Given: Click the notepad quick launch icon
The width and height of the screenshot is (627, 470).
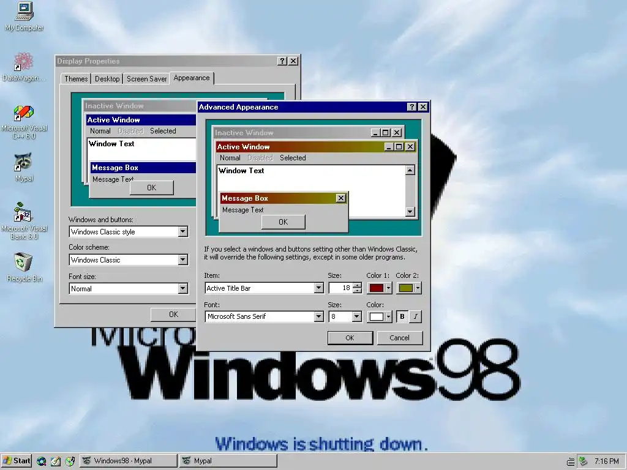Looking at the screenshot, I should (56, 461).
